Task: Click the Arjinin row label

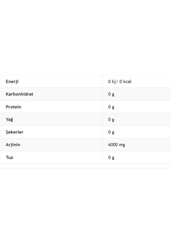Action: click(13, 145)
